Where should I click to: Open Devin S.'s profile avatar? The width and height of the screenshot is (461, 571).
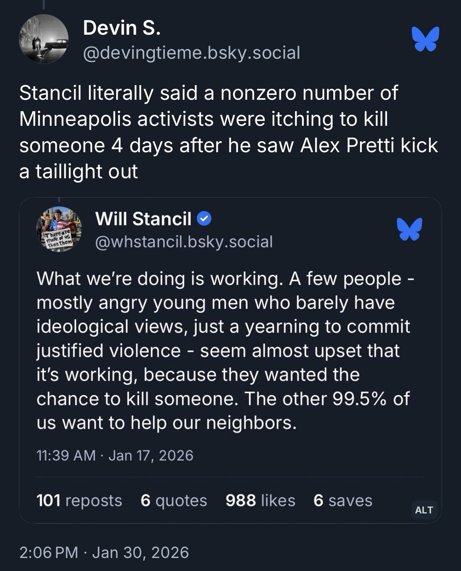44,39
